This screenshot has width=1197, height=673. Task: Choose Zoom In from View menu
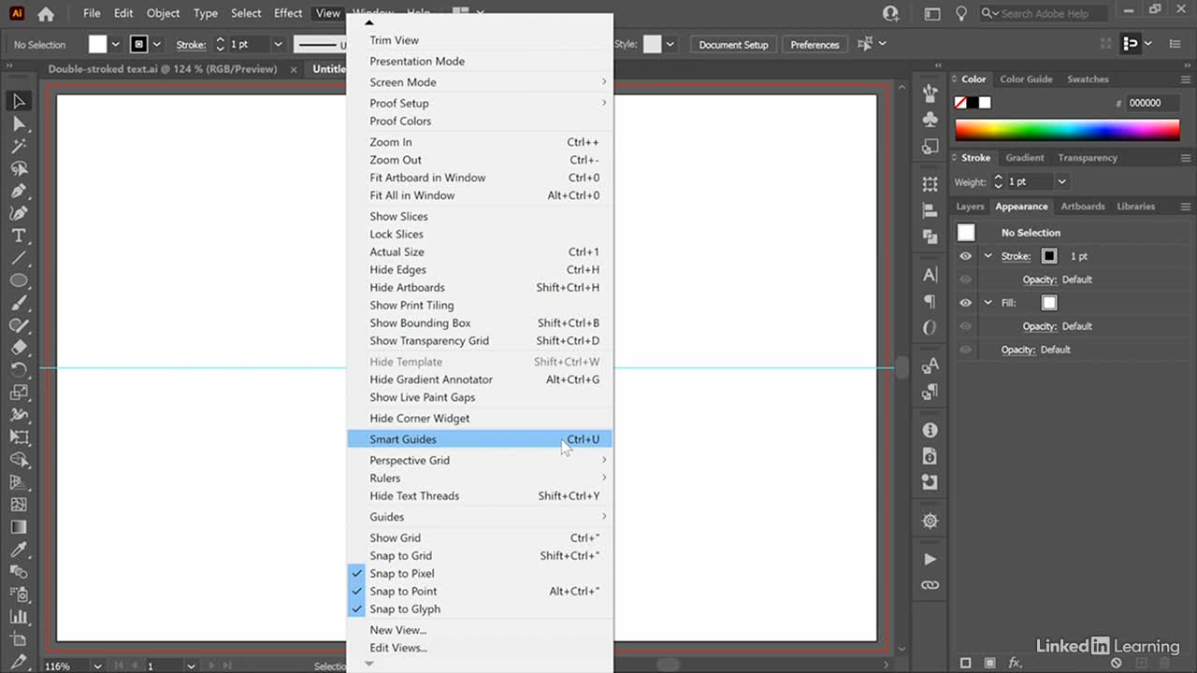pos(480,143)
